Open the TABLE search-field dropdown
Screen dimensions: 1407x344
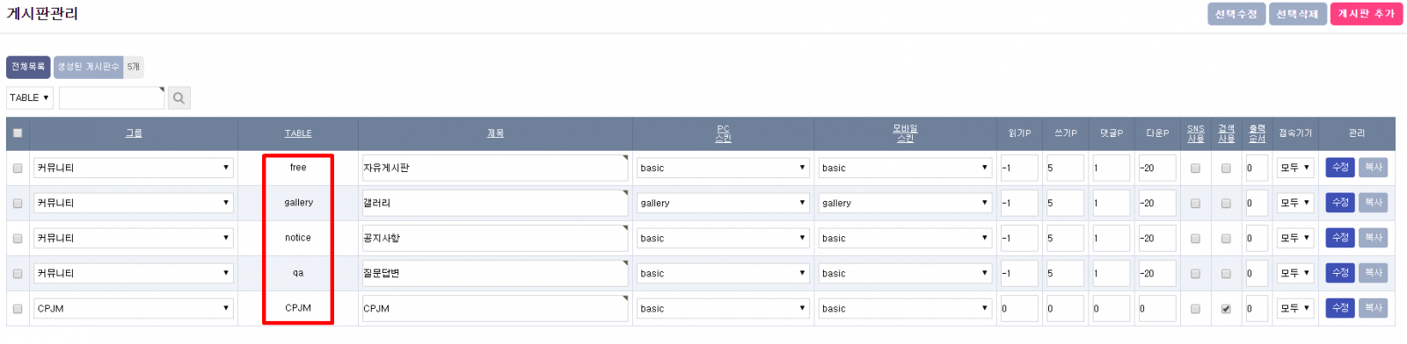coord(30,98)
